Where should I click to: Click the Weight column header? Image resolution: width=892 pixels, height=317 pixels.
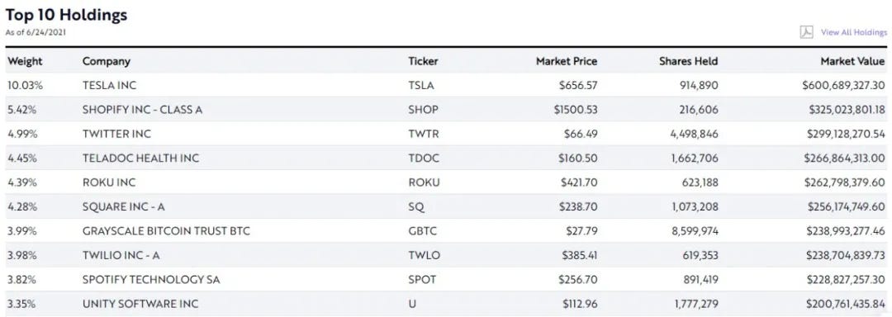[25, 61]
